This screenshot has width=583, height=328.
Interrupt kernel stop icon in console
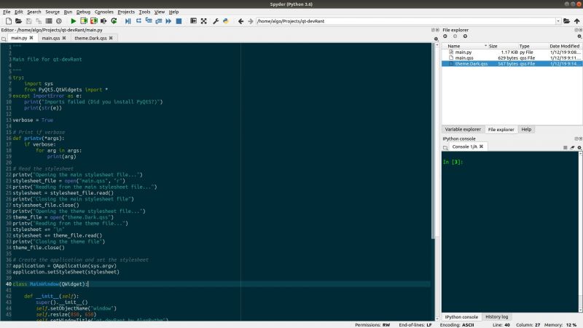pos(566,148)
